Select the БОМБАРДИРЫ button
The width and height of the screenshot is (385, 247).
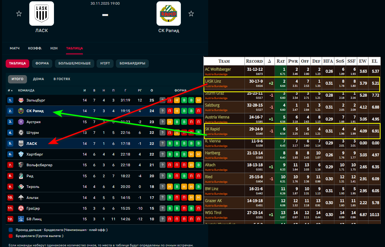click(132, 63)
